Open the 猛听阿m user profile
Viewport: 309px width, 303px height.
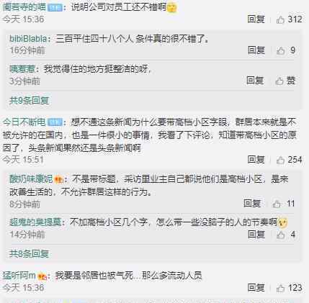(19, 276)
